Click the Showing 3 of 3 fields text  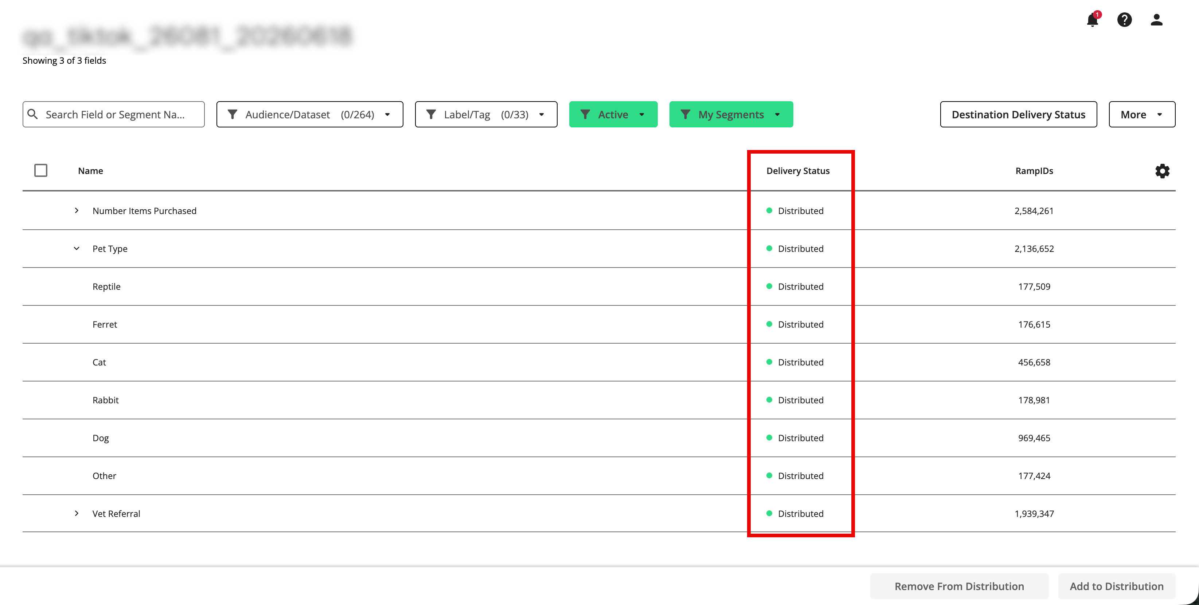click(64, 60)
